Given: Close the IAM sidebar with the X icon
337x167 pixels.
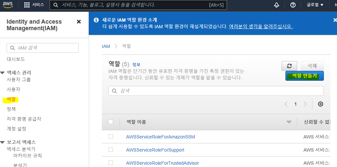Looking at the screenshot, I should pos(79,22).
